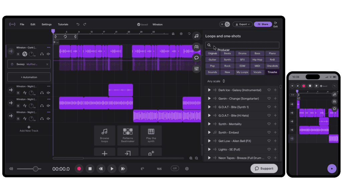Open the Play the synth tile
Viewport: 342px width, 192px height.
[151, 135]
